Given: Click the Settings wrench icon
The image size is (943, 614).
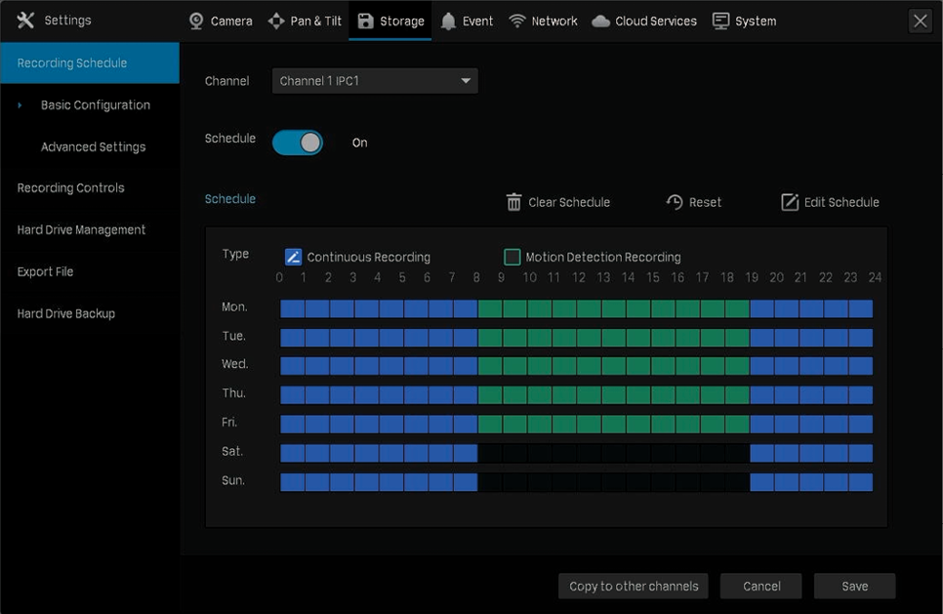Looking at the screenshot, I should coord(25,20).
